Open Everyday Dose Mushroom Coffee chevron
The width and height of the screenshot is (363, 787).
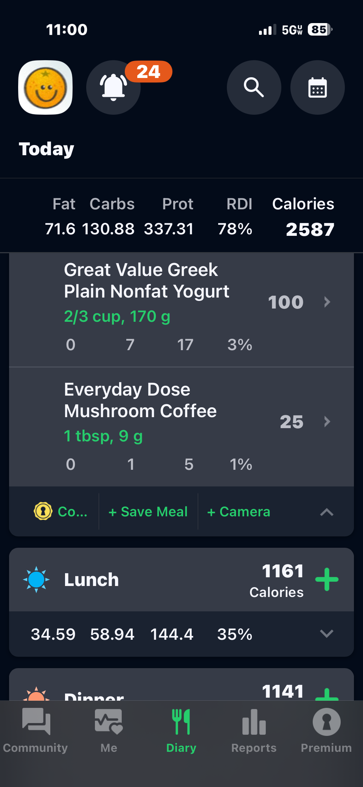coord(327,421)
